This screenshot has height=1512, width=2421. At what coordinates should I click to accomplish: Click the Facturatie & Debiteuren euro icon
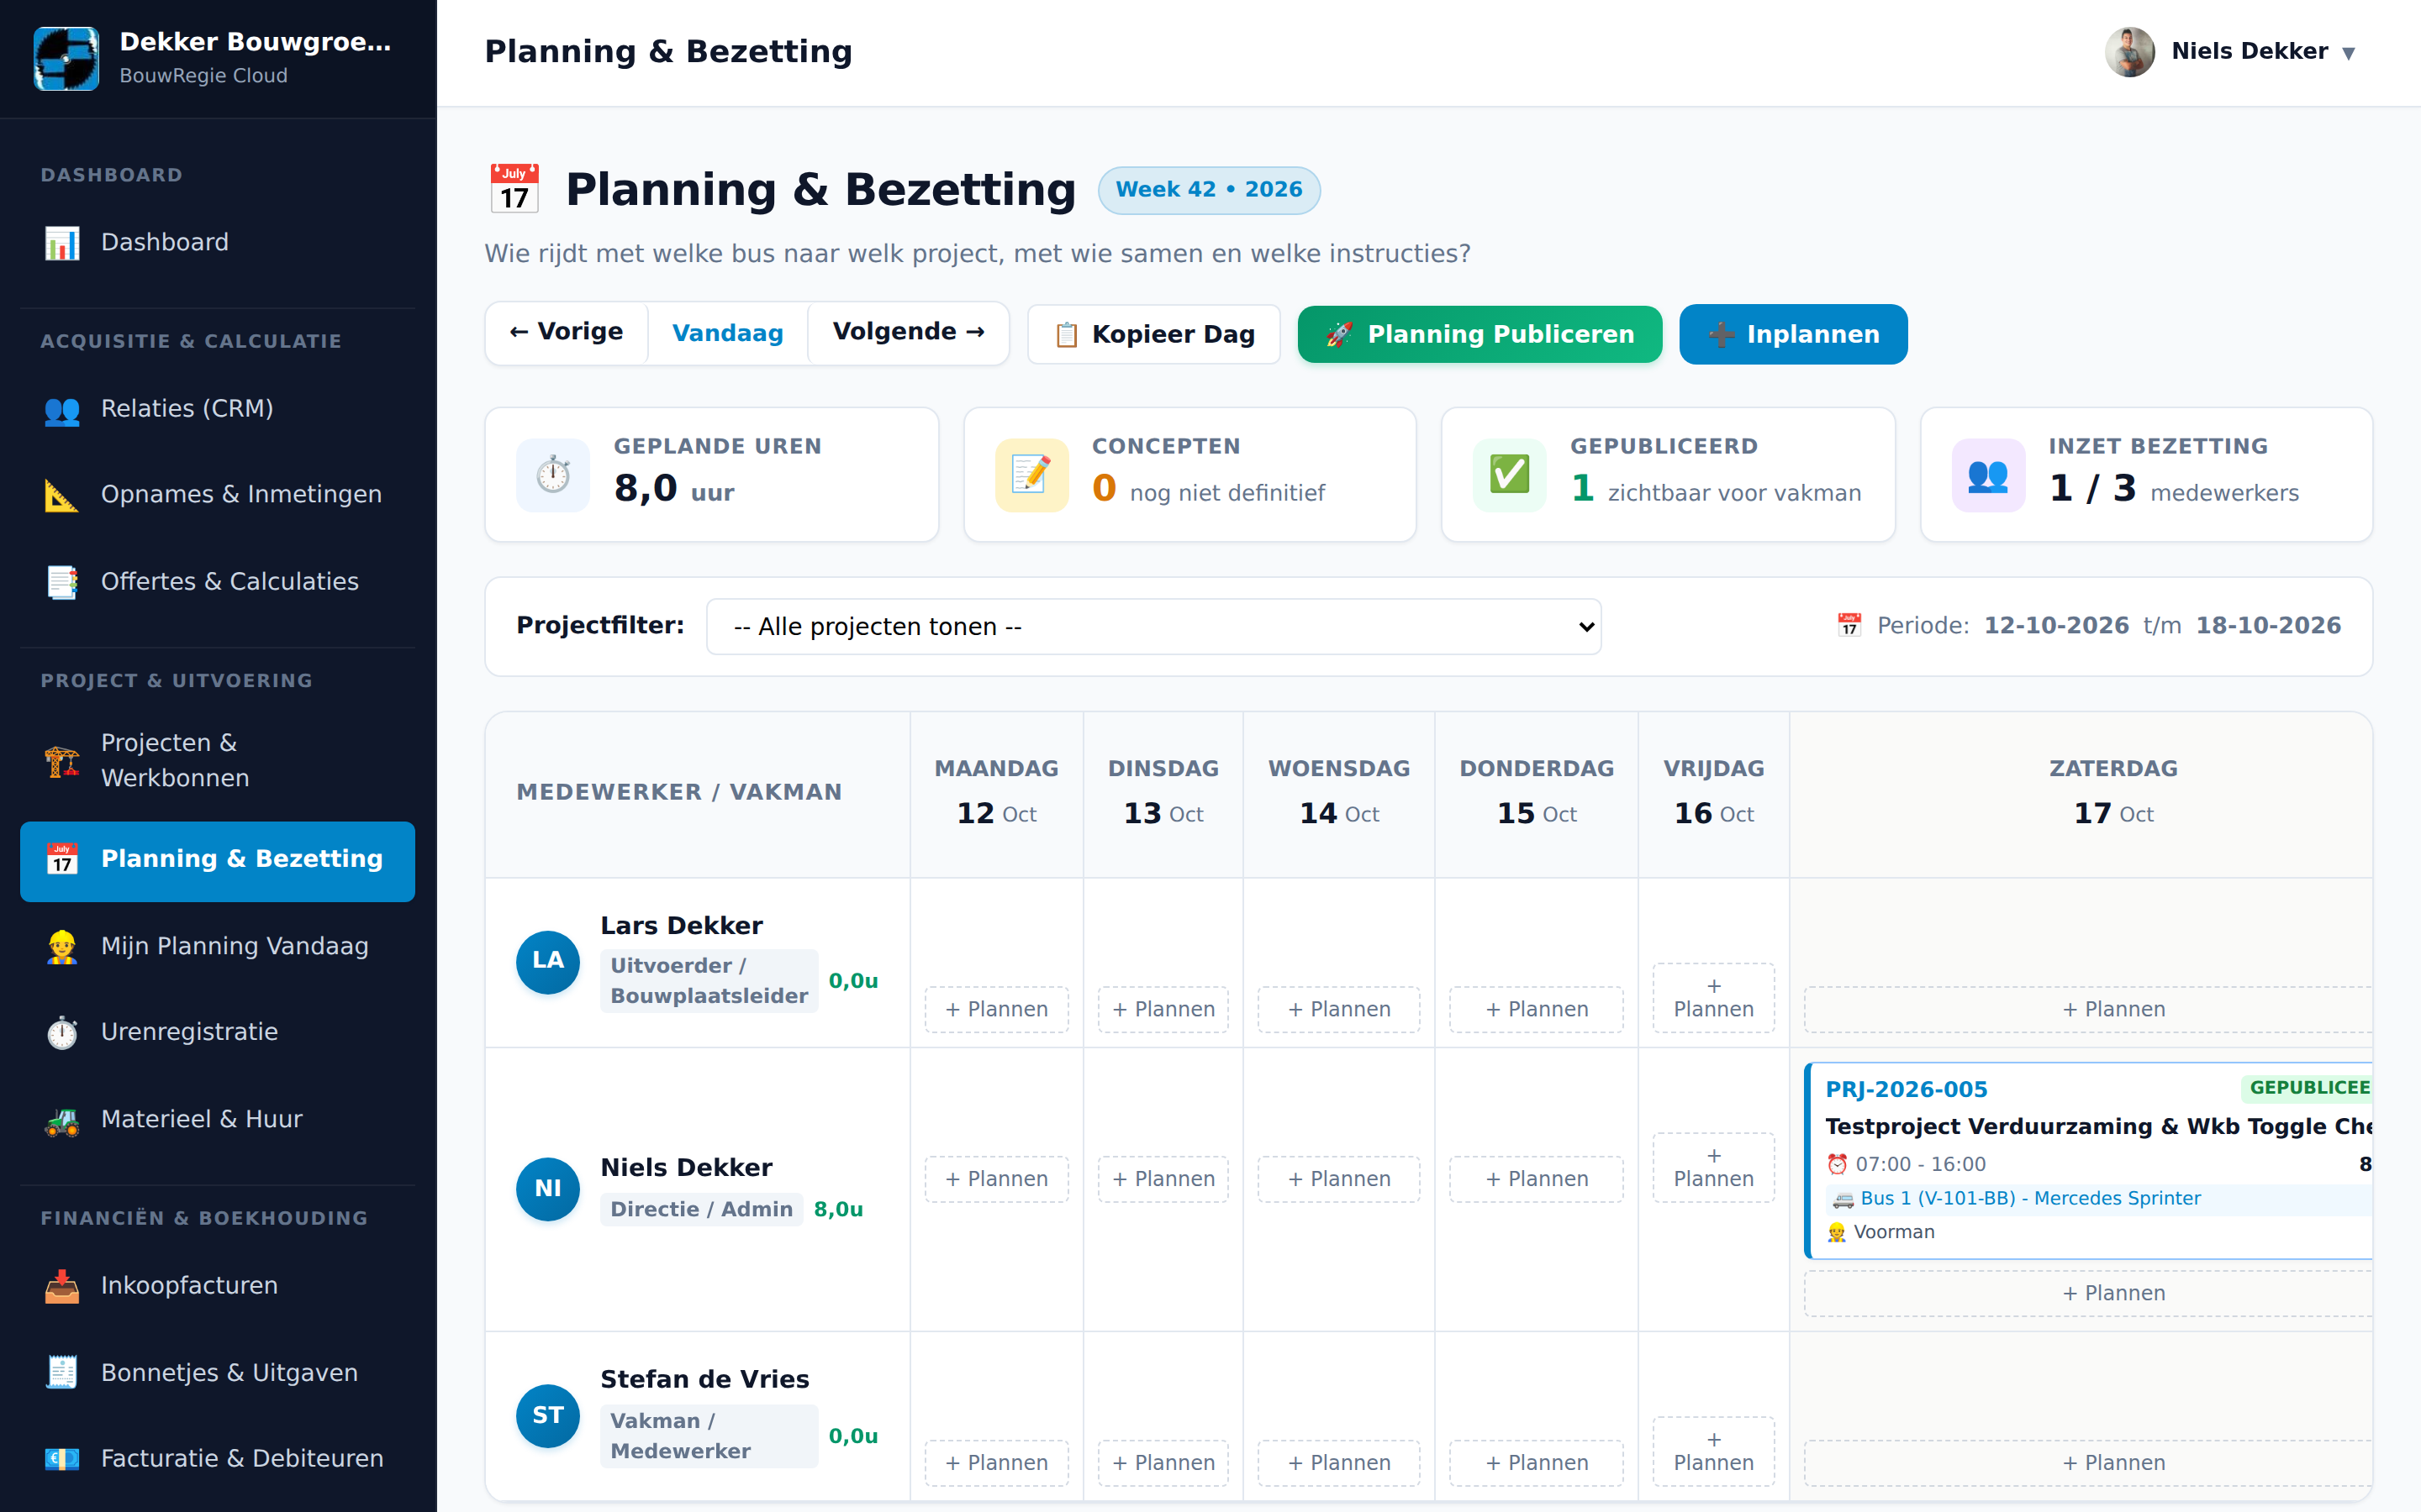(62, 1459)
